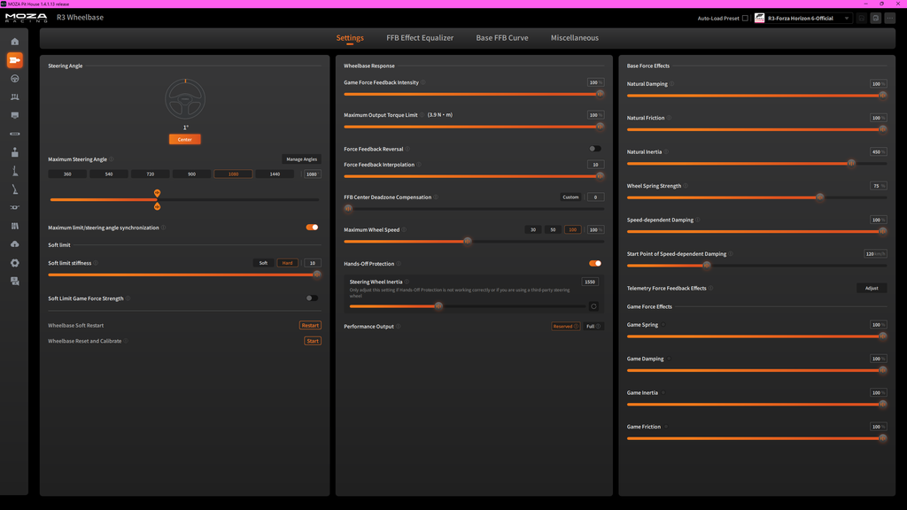The height and width of the screenshot is (510, 907).
Task: Select the Full performance output option
Action: (593, 326)
